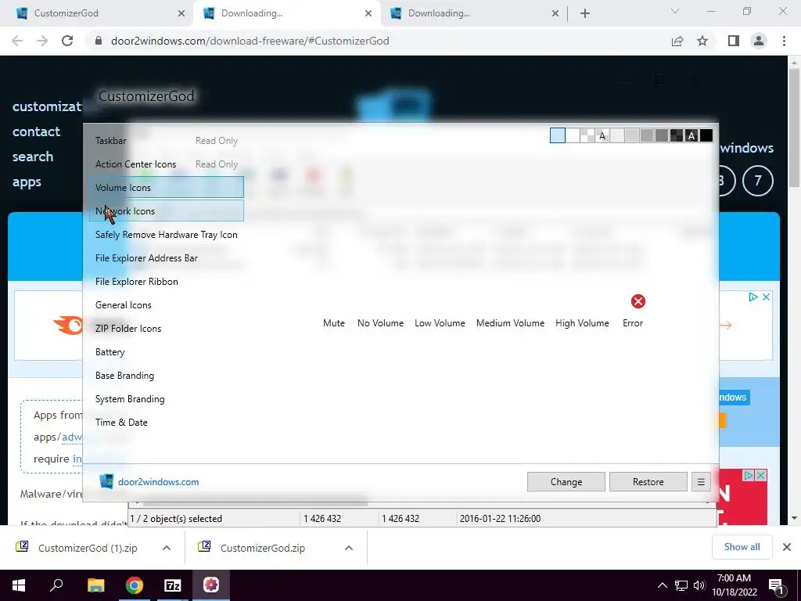Open the General Icons category
Screen dimensions: 801x601
167,305
